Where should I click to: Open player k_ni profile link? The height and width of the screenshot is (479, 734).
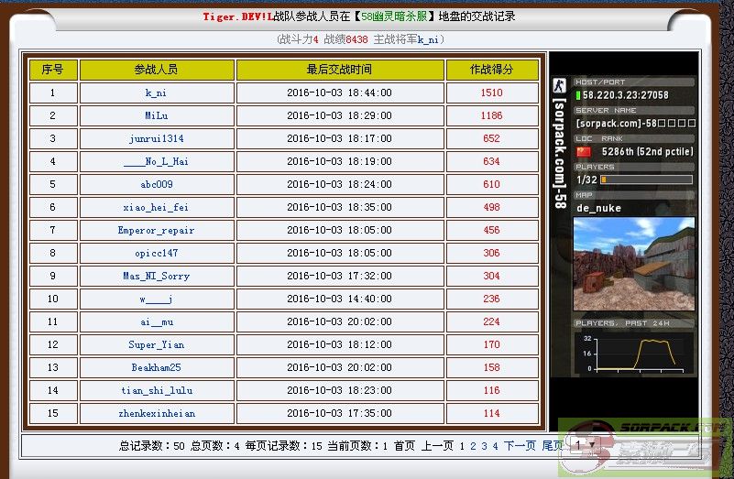156,93
